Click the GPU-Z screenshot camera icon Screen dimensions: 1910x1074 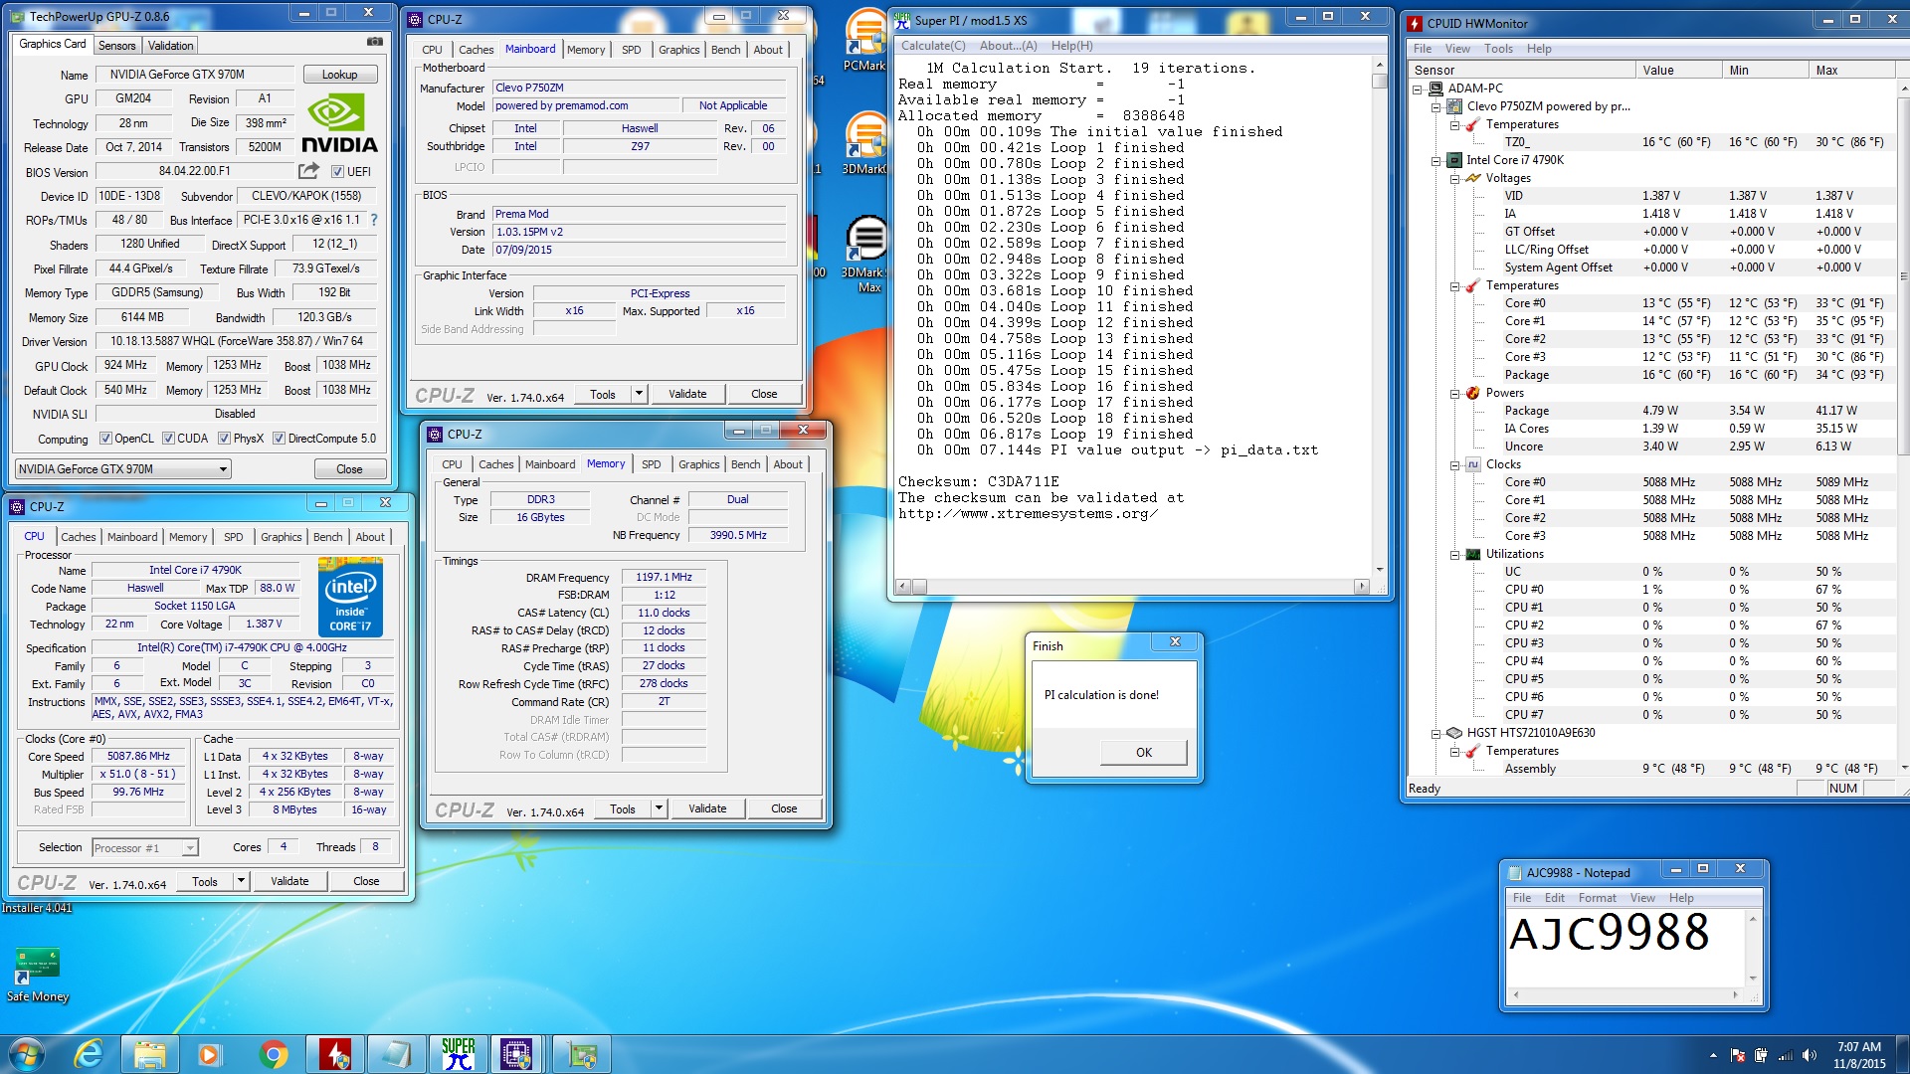tap(374, 42)
